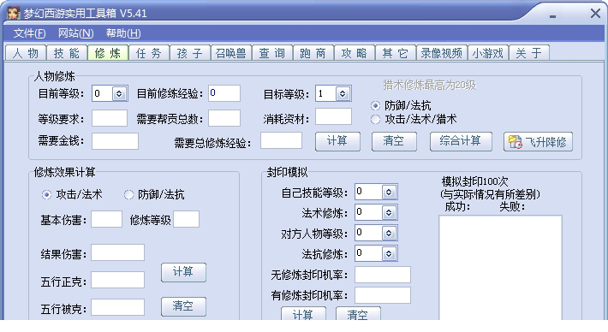Select the 修炼 tab
This screenshot has width=608, height=332.
tap(108, 53)
